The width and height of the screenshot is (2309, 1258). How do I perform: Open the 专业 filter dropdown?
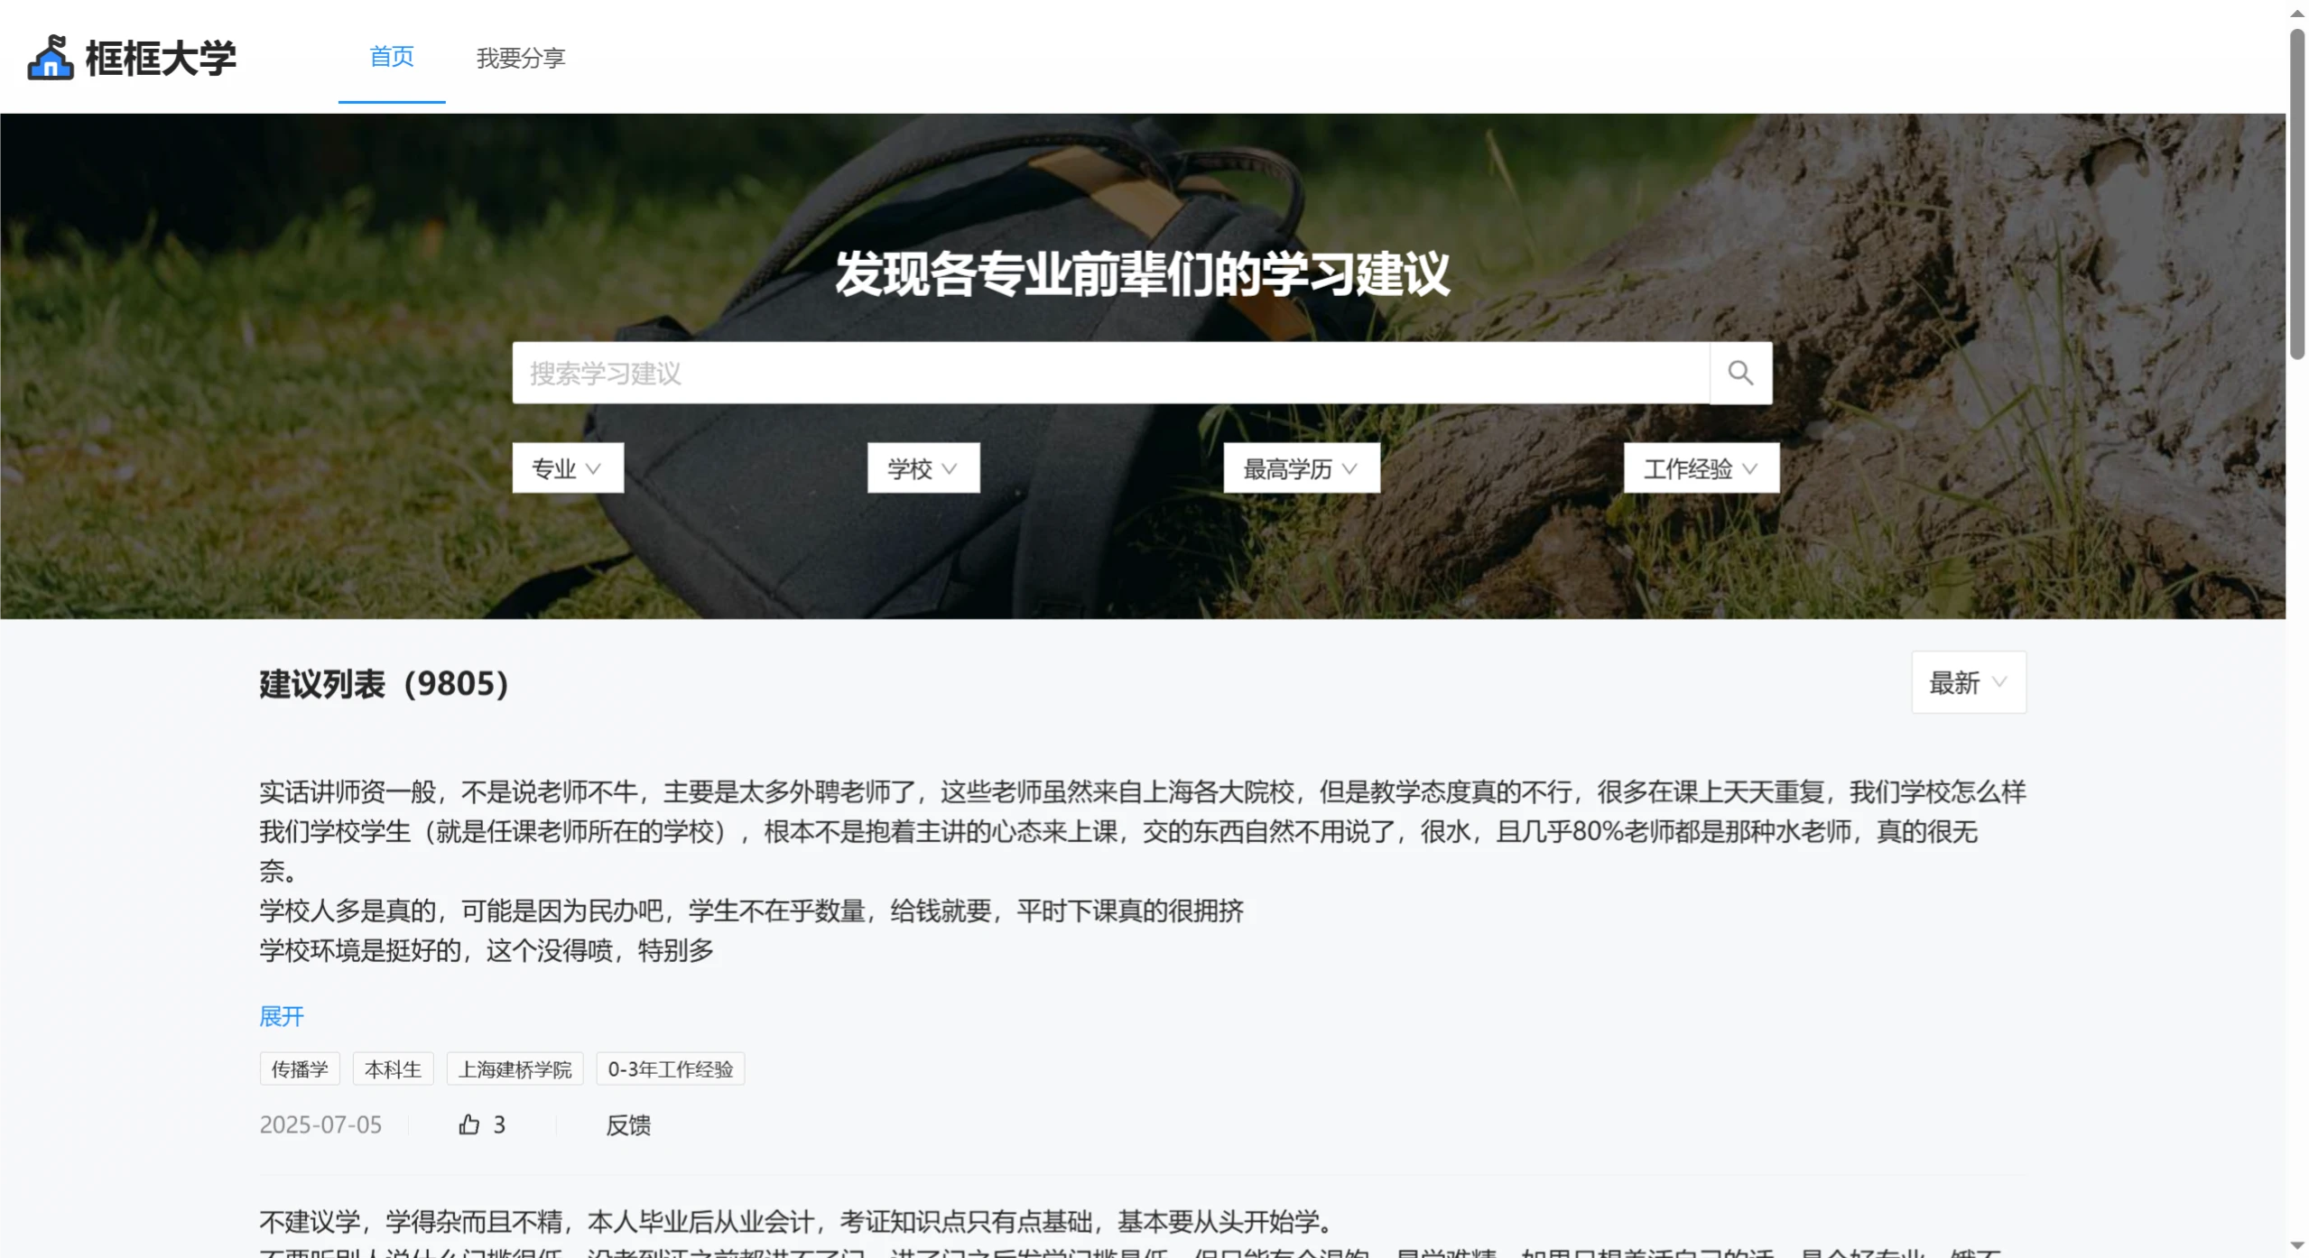click(x=567, y=467)
